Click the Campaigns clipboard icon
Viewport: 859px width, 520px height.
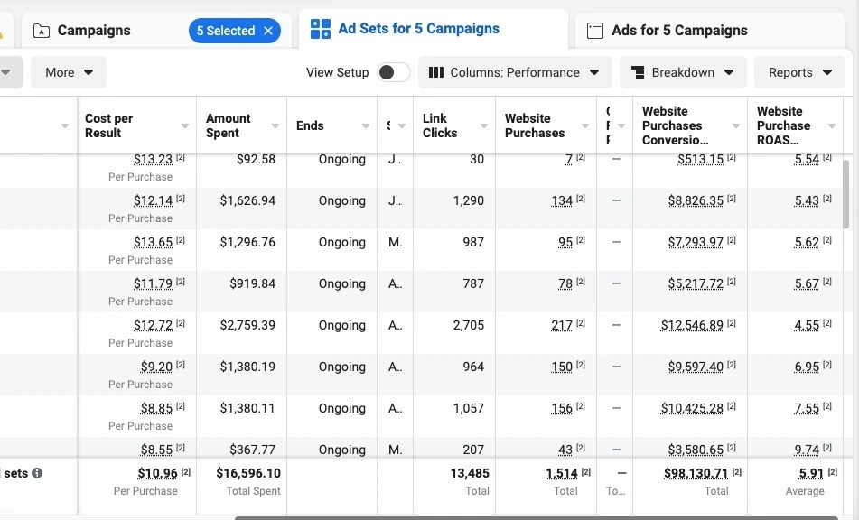39,30
